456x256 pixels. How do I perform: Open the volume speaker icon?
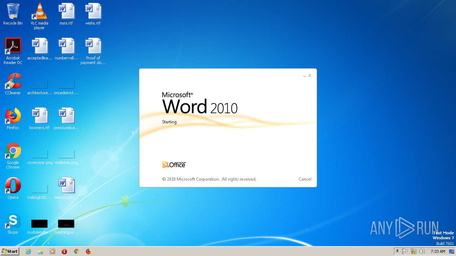[x=422, y=251]
